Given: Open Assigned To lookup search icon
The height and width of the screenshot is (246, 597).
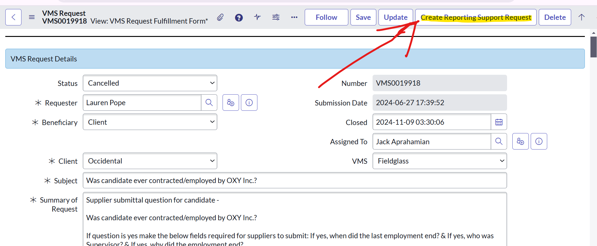Looking at the screenshot, I should click(x=499, y=141).
